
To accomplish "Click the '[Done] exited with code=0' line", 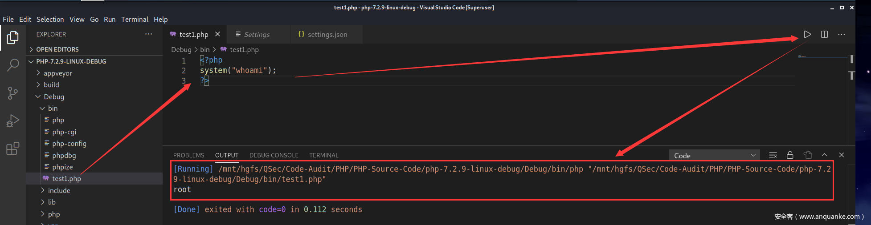I will [x=268, y=209].
